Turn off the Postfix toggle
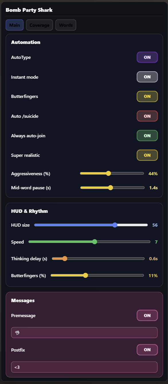Screen dimensions: 168x384 coord(147,350)
